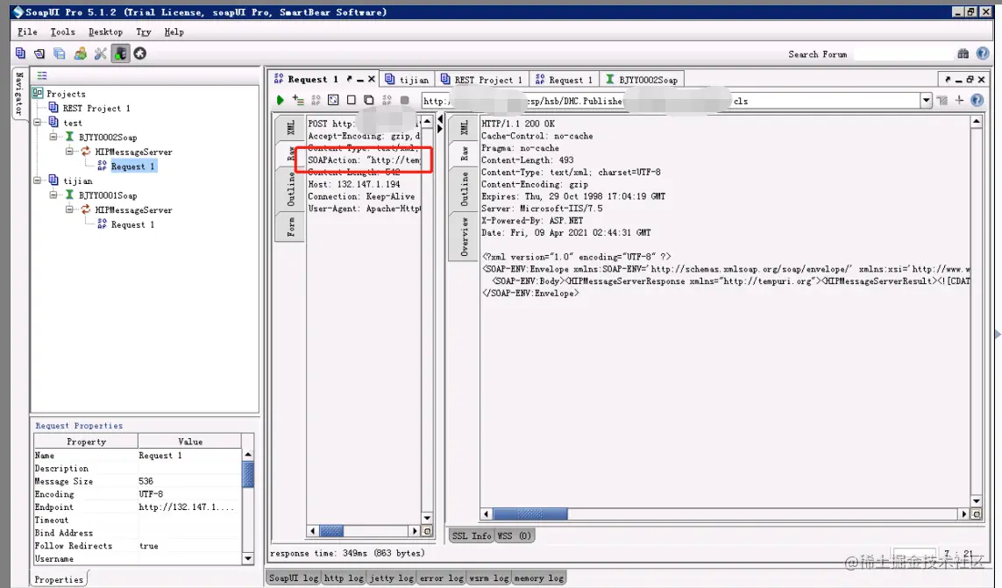Screen dimensions: 1002x588
Task: Click the vertical Navigator side tab
Action: click(19, 93)
